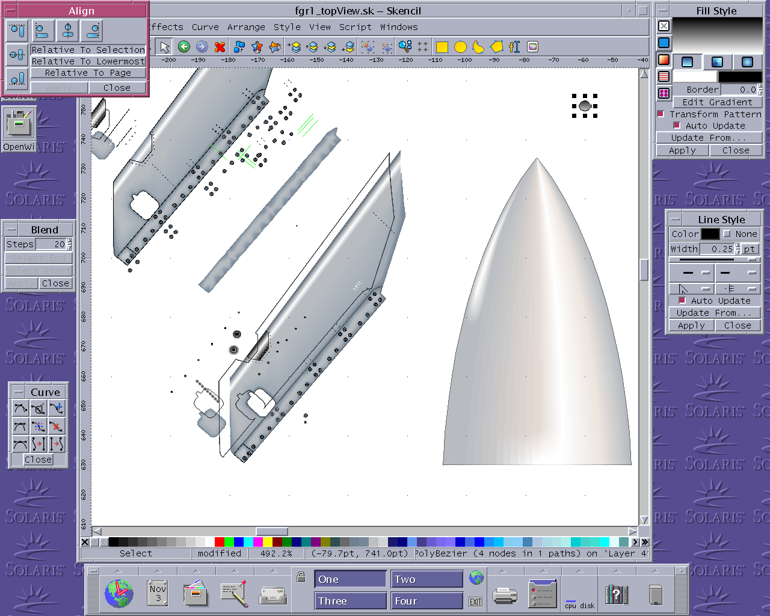Select the arrow selection tool
Viewport: 770px width, 616px height.
165,47
